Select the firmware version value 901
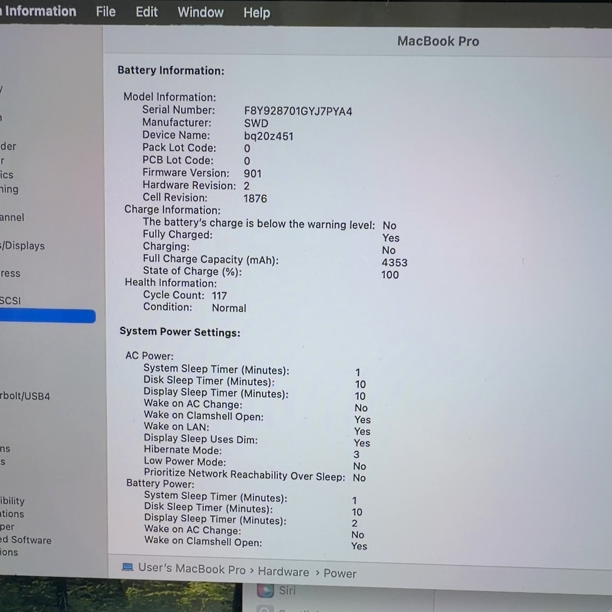Viewport: 612px width, 612px height. pos(253,173)
